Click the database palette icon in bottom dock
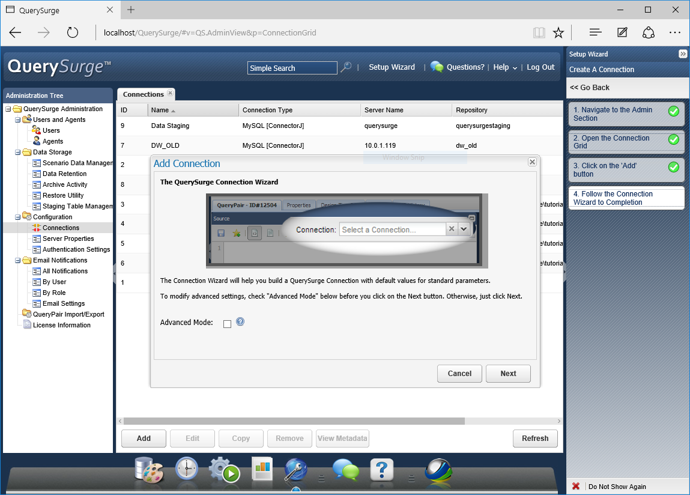 pyautogui.click(x=148, y=469)
